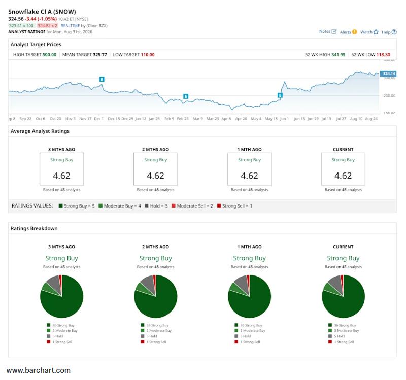Click the ask quote 324.82 x 2
The width and height of the screenshot is (406, 380).
(47, 26)
